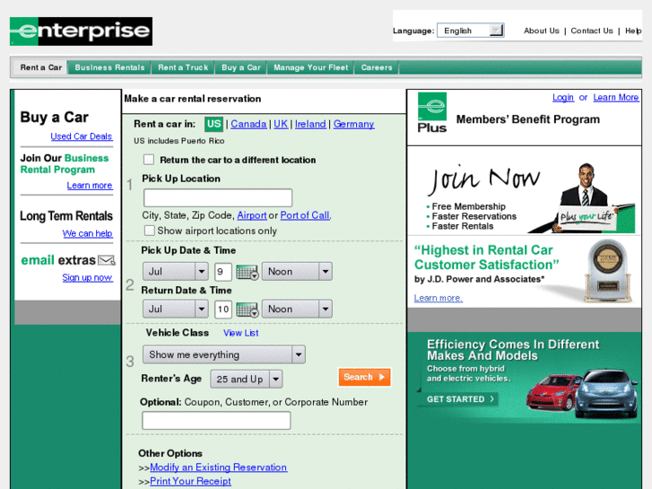The image size is (652, 489).
Task: Check Return the car to a different location
Action: [149, 160]
